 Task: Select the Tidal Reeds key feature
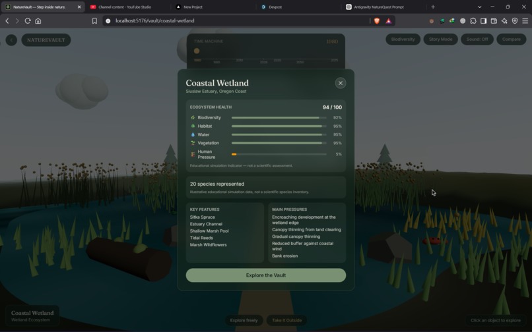(201, 238)
